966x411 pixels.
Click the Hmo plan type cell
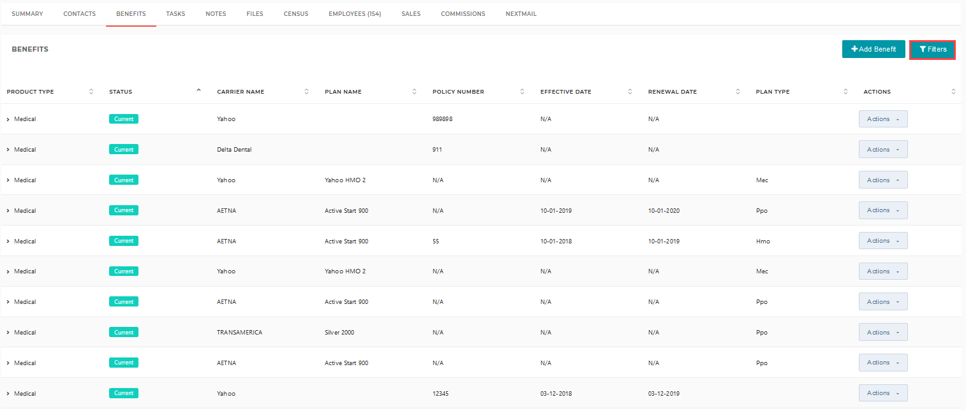tap(763, 242)
